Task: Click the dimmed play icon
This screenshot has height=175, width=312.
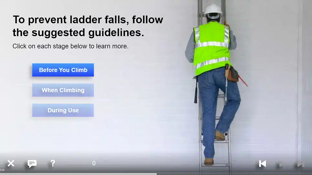Action: (281, 164)
